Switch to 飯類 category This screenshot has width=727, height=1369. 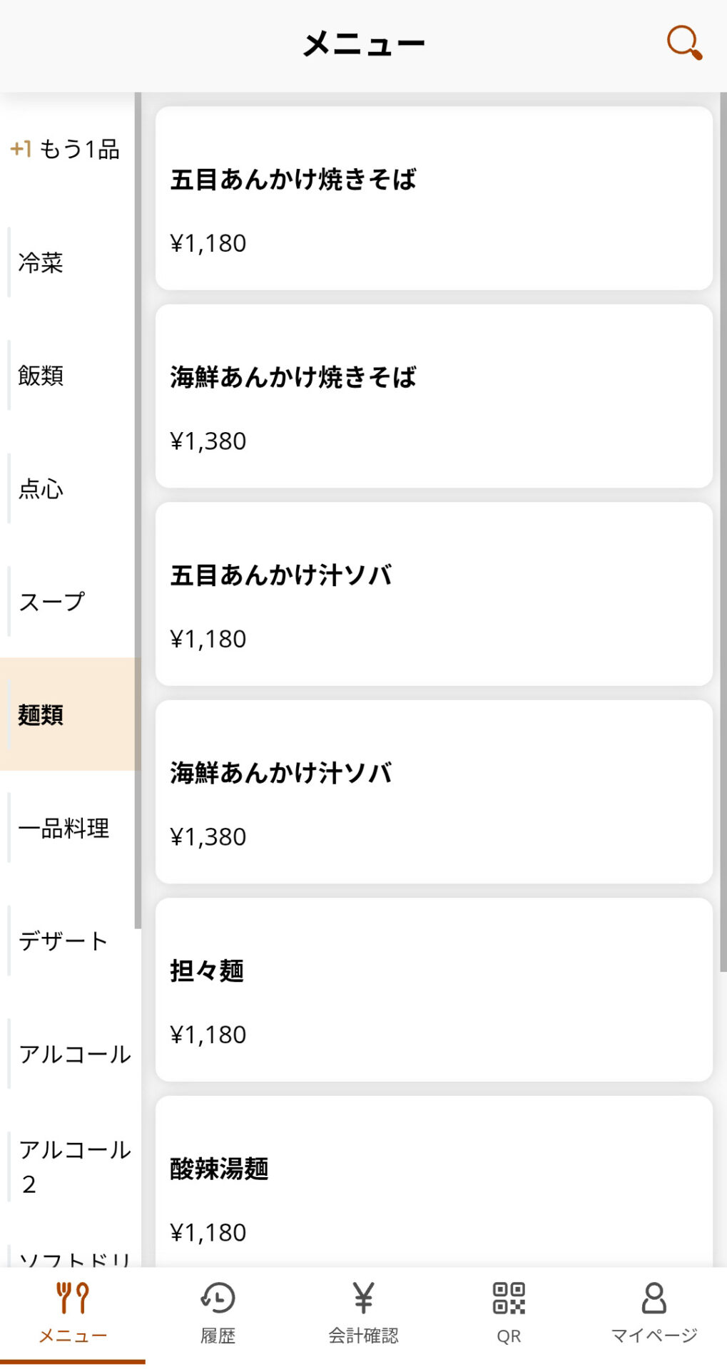pyautogui.click(x=41, y=375)
